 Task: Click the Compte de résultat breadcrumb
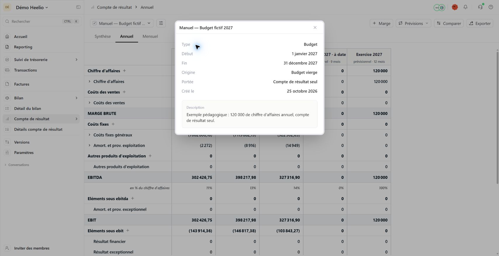[x=114, y=7]
